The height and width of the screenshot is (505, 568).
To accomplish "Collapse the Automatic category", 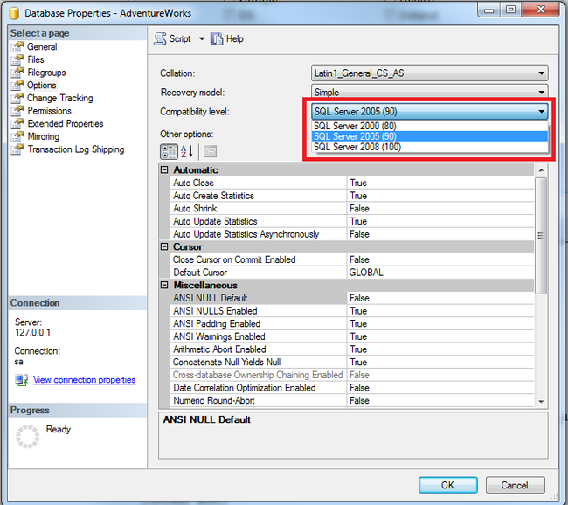I will (x=164, y=169).
